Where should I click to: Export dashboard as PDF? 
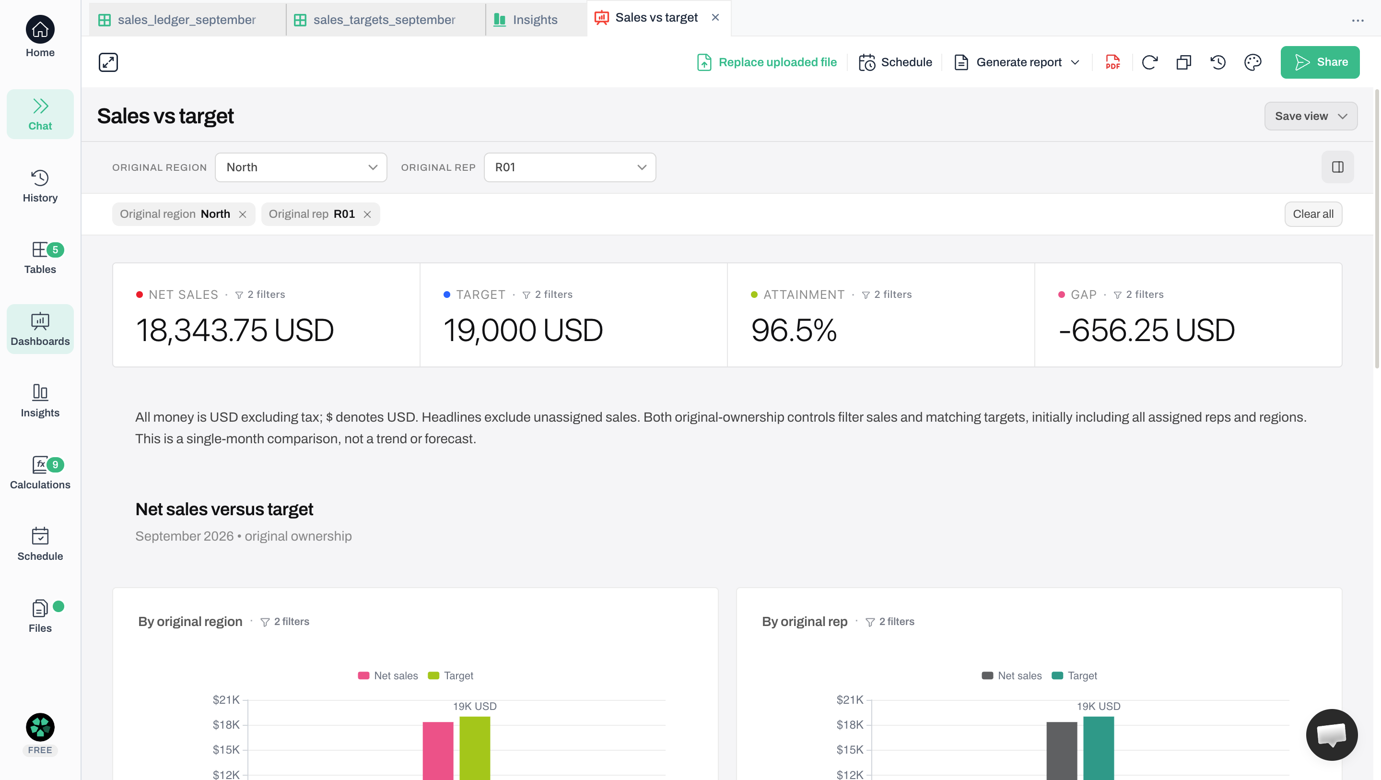pyautogui.click(x=1113, y=62)
